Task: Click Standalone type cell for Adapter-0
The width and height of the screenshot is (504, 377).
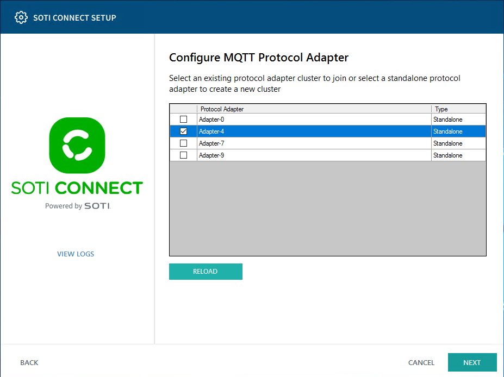Action: click(459, 120)
